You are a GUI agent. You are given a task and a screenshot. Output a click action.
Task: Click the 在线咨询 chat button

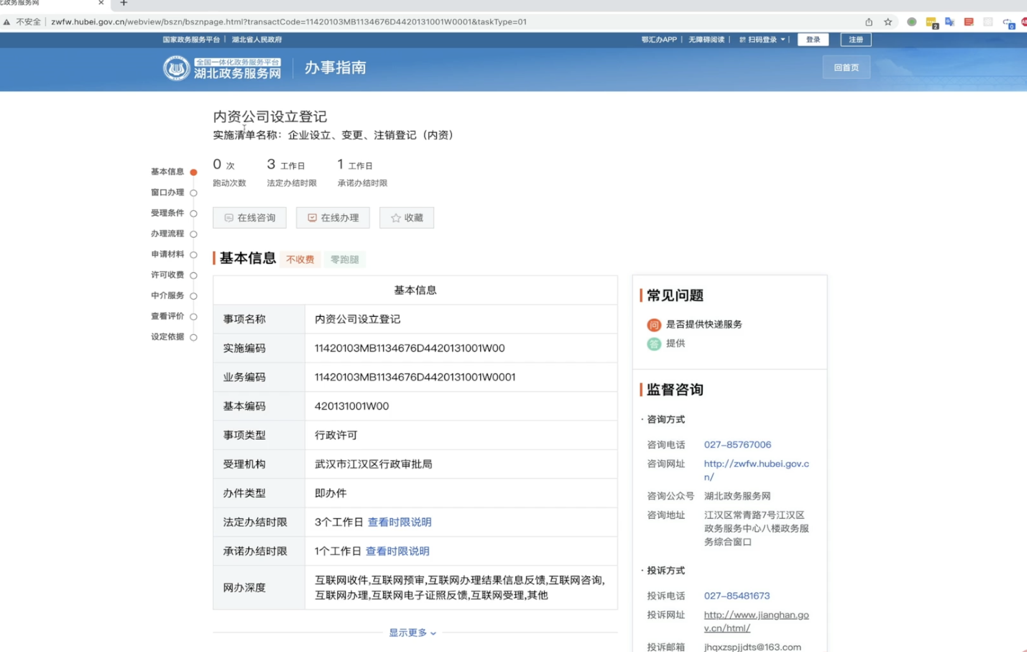click(x=250, y=218)
